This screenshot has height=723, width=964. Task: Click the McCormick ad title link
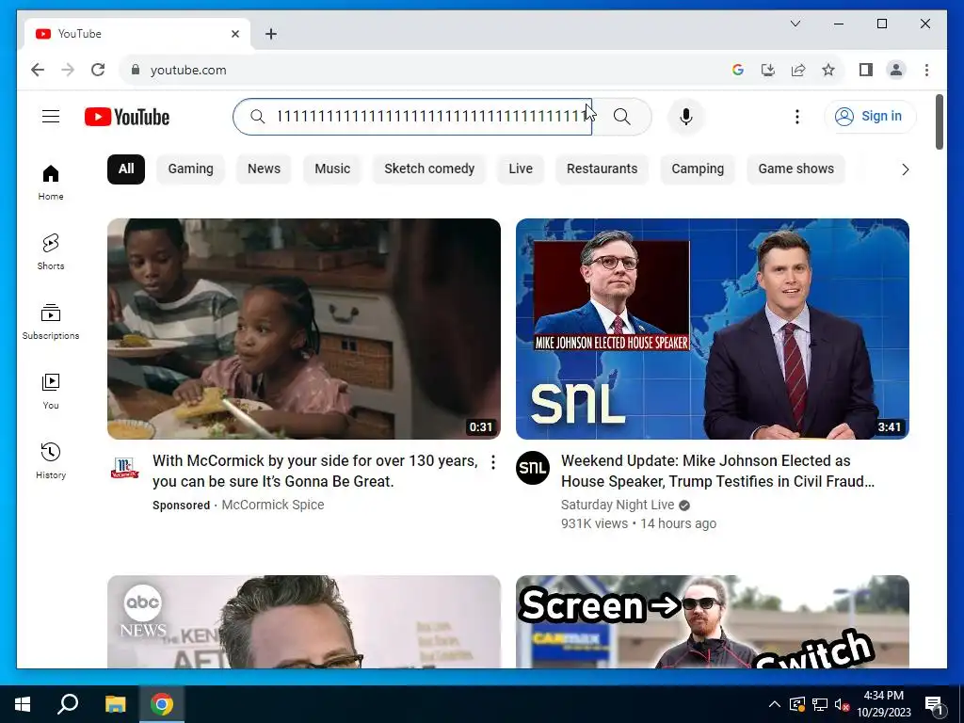[x=314, y=471]
